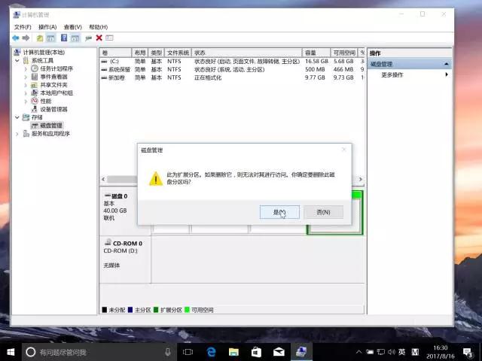Viewport: 482px width, 361px height.
Task: Click the CD-ROM 0 drive label
Action: point(127,244)
